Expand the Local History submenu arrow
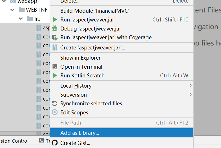Image resolution: width=221 pixels, height=148 pixels. tap(191, 85)
